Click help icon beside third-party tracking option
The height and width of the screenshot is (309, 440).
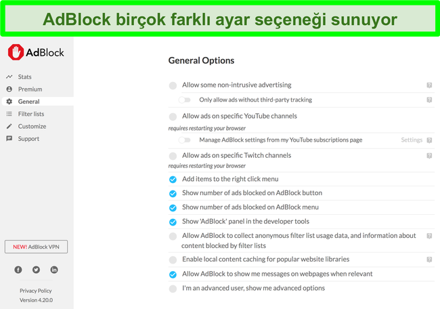(429, 100)
